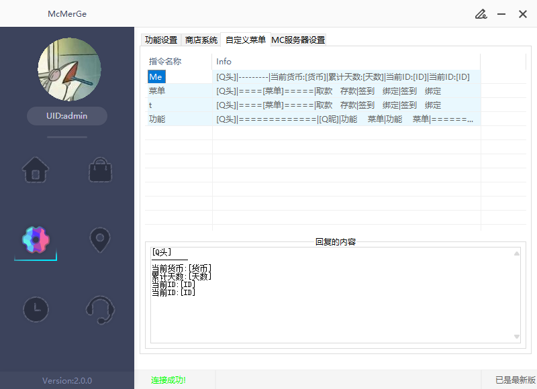Click the 指令名称 column header
The height and width of the screenshot is (389, 537).
pos(178,62)
